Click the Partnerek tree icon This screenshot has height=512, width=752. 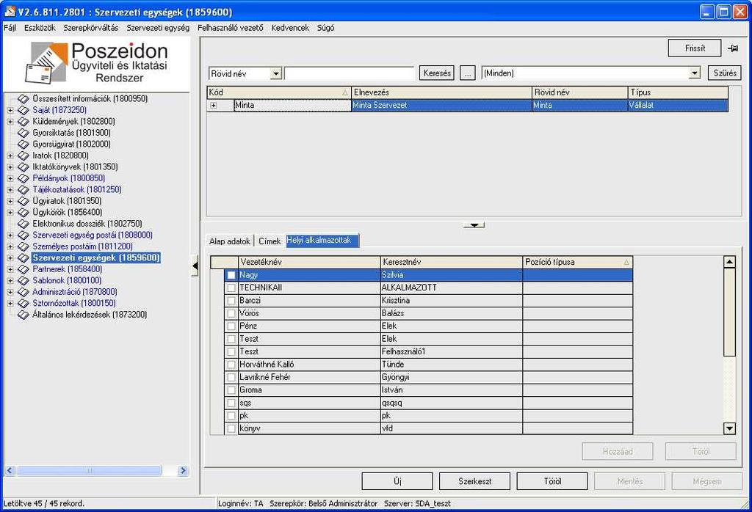pos(23,269)
